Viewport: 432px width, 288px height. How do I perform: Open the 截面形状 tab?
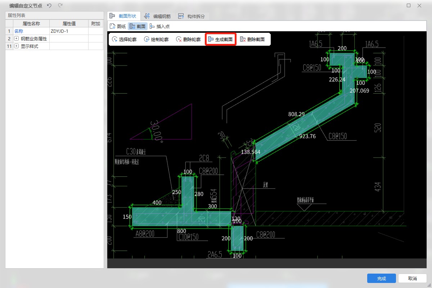coord(123,16)
